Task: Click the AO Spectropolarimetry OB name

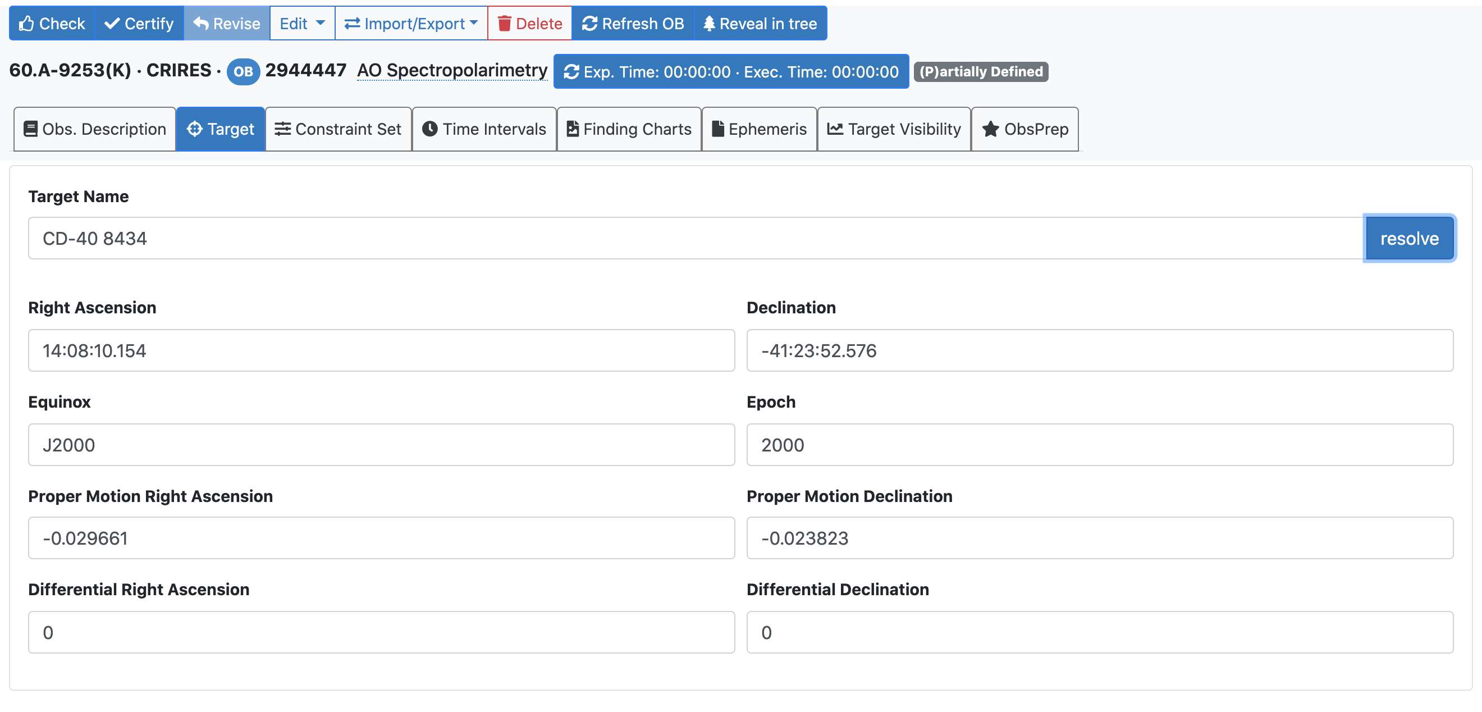Action: point(452,70)
